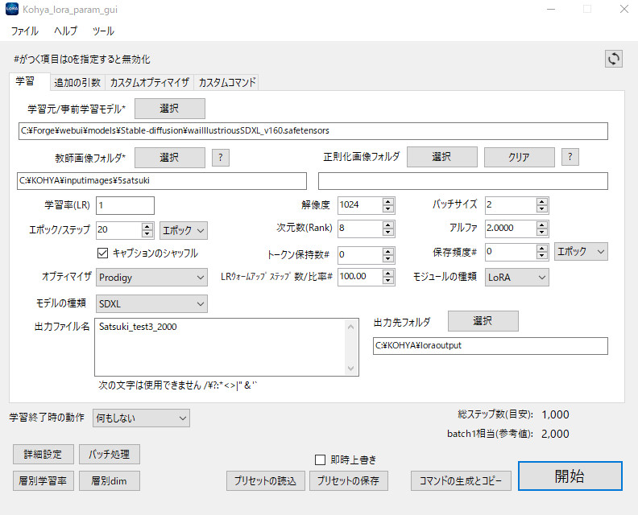The image size is (638, 515).
Task: Click the help button beside regularization folder
Action: point(570,157)
